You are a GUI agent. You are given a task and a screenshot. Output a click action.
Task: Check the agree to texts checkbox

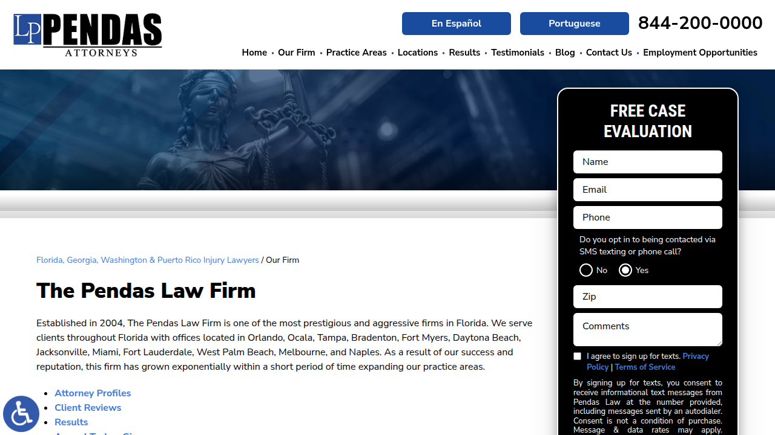(x=577, y=356)
